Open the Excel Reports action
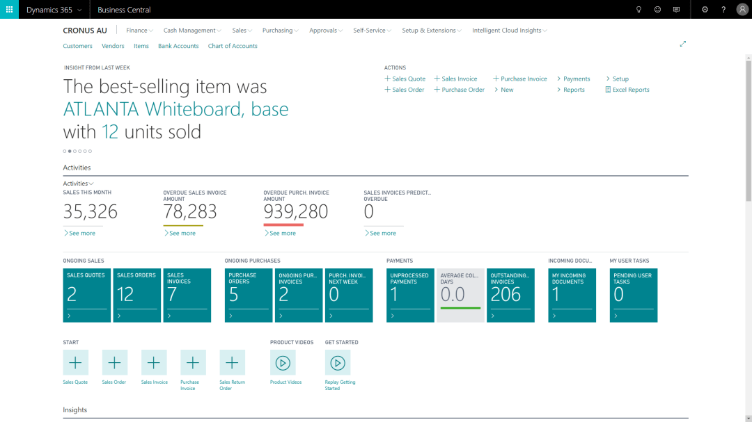 click(627, 90)
